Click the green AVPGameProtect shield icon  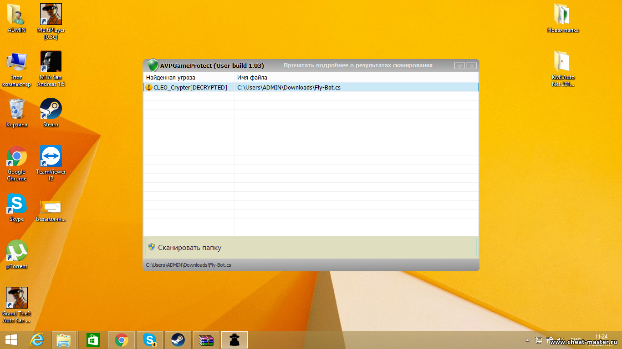[153, 65]
